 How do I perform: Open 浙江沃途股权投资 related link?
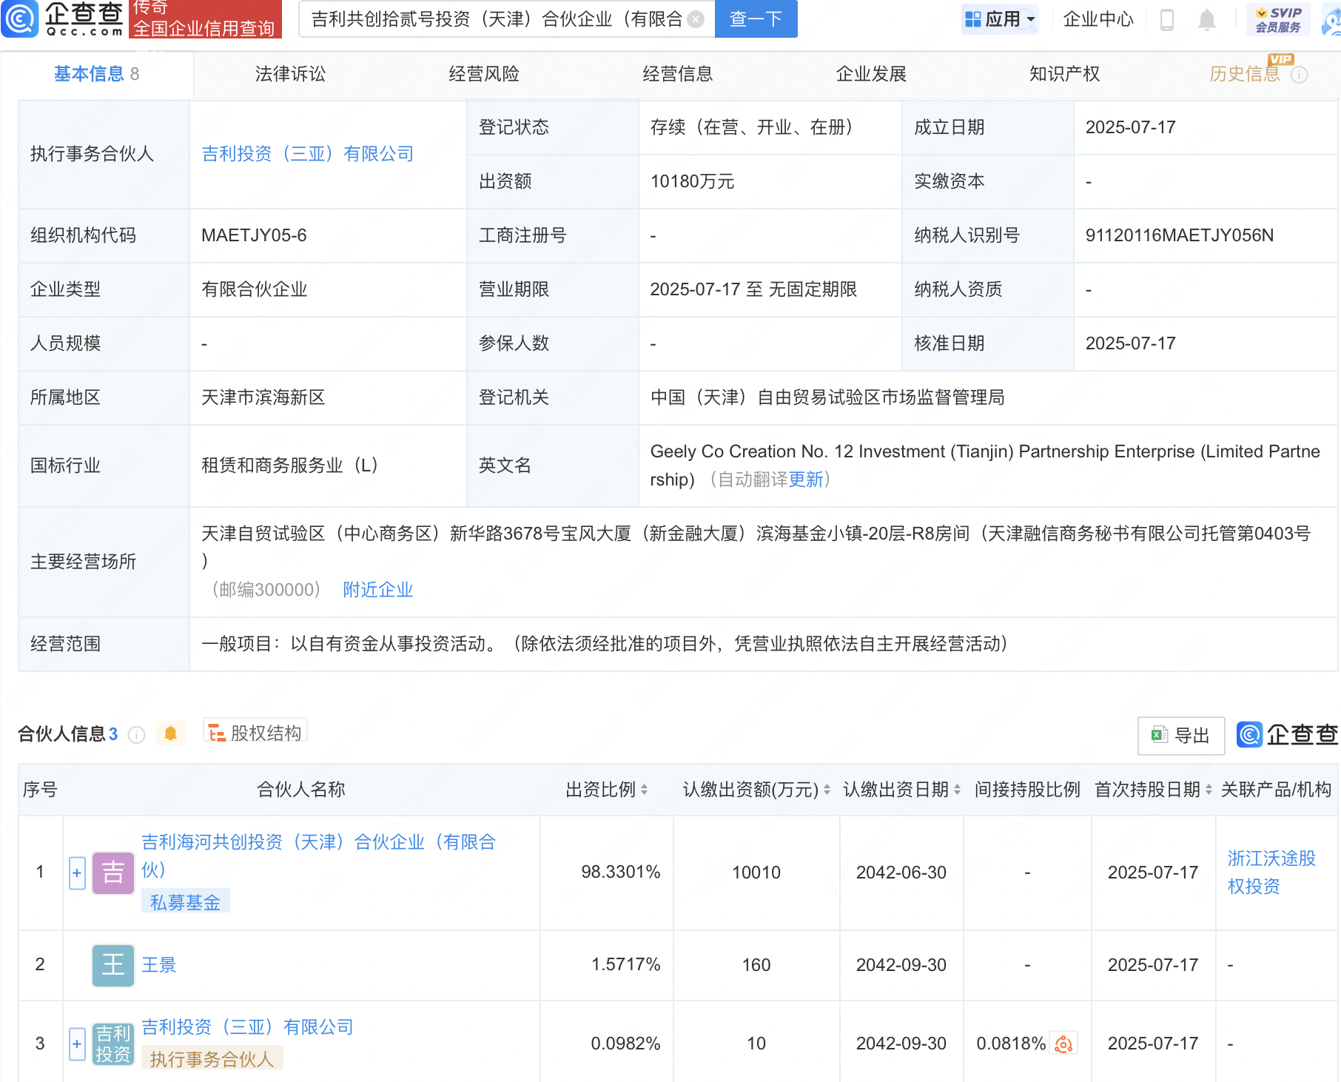point(1271,873)
